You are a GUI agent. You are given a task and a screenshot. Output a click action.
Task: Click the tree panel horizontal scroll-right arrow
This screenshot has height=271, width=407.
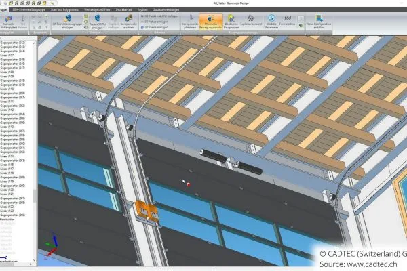(x=31, y=264)
